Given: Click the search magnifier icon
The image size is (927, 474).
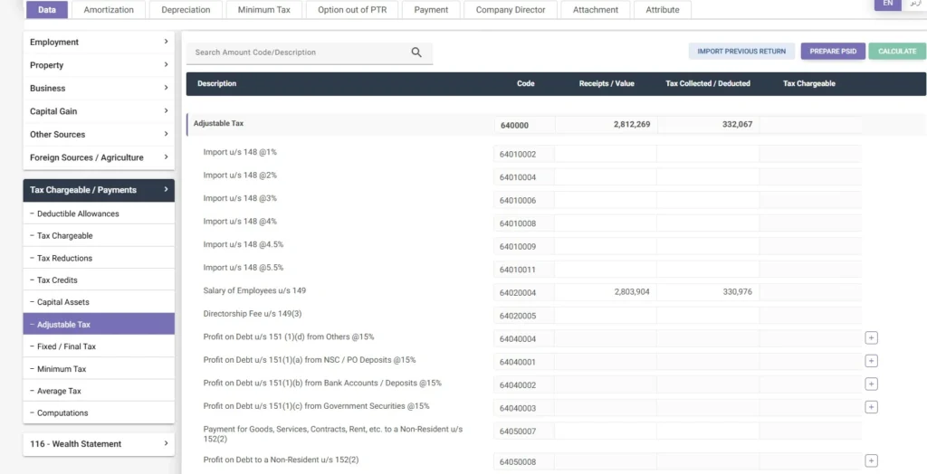Looking at the screenshot, I should [416, 52].
